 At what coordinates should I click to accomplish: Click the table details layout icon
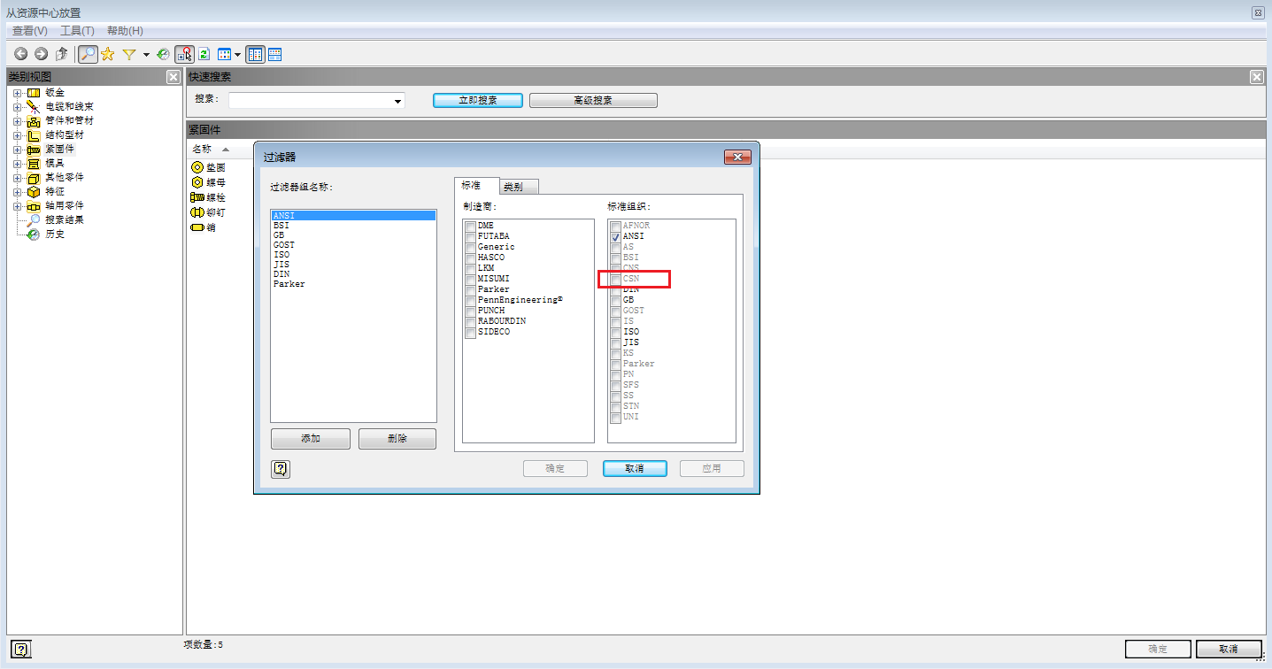click(x=275, y=54)
